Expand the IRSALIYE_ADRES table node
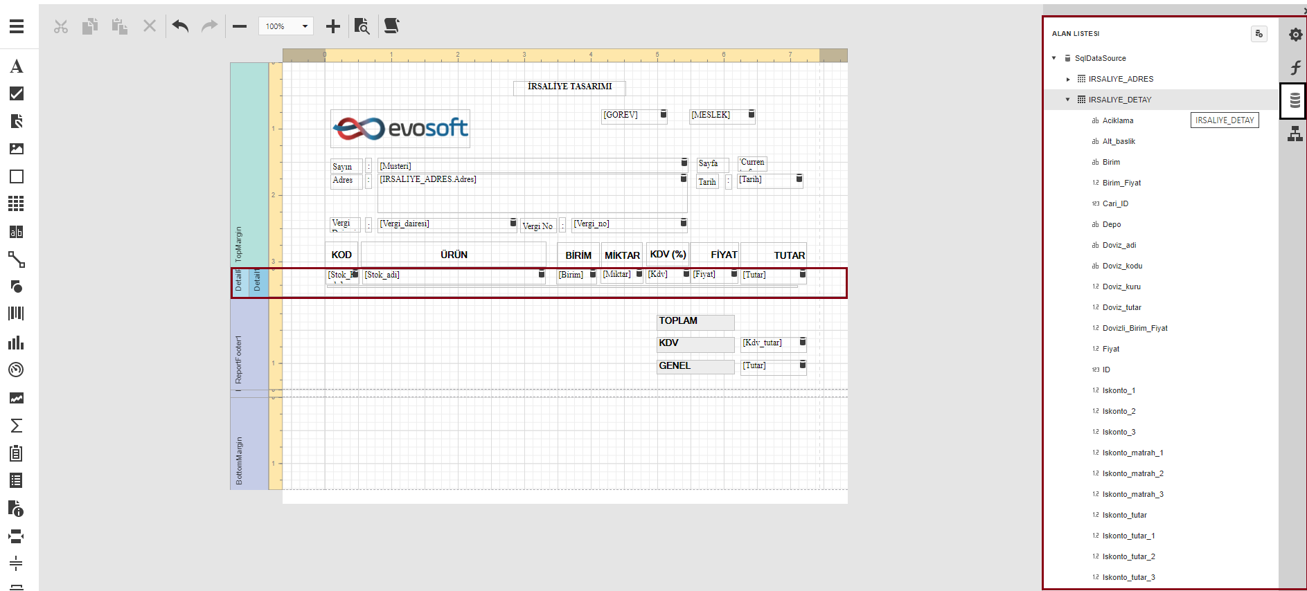This screenshot has height=591, width=1307. (x=1068, y=79)
